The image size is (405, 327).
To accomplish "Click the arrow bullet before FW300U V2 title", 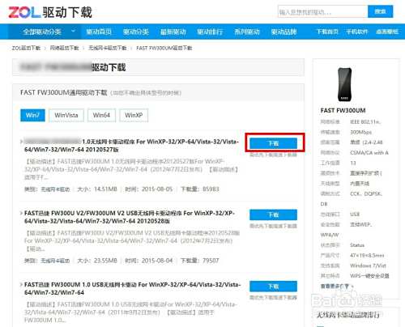I will click(21, 213).
